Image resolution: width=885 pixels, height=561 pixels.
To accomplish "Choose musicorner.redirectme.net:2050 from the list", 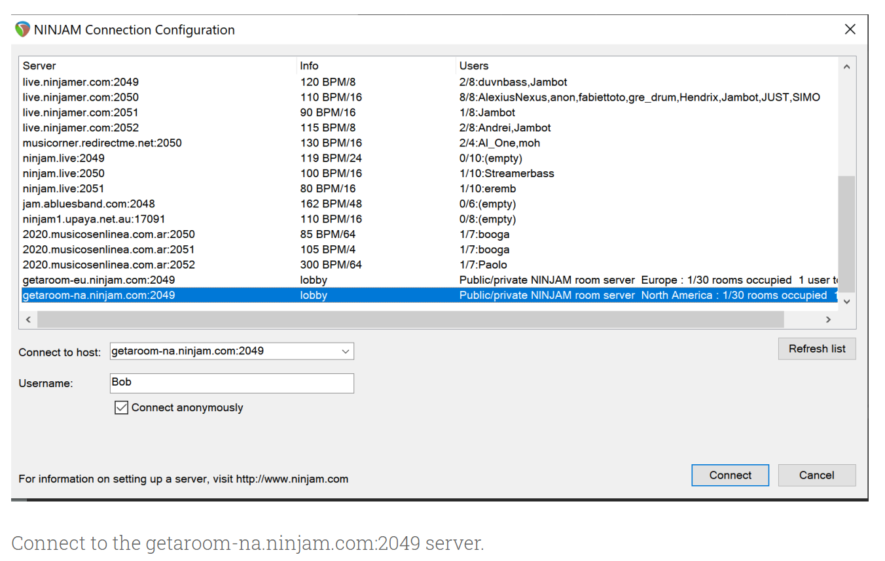I will (x=102, y=143).
